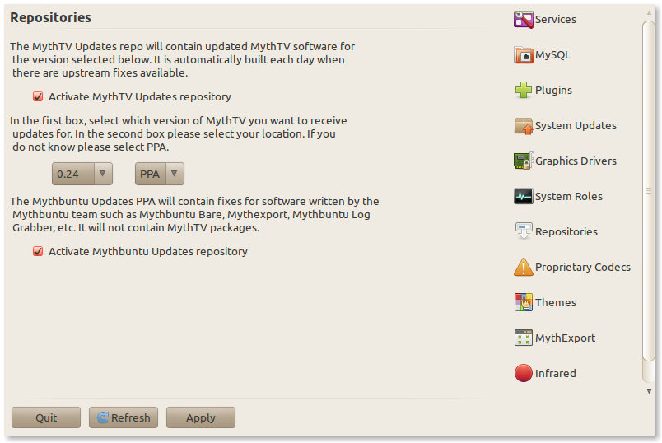Open the PPA location dropdown
The width and height of the screenshot is (662, 443).
(160, 174)
